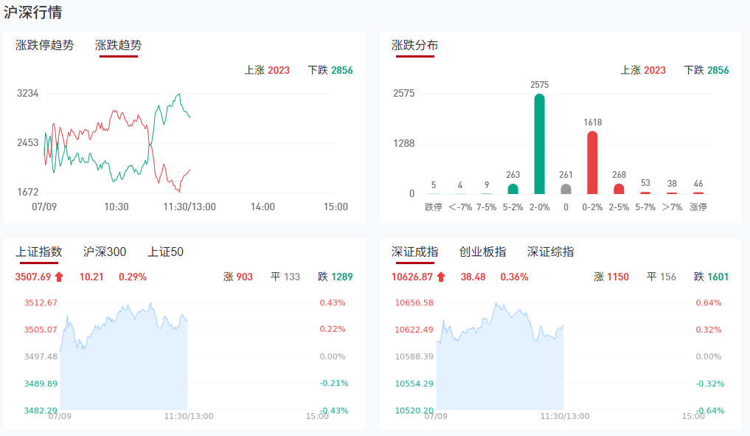Select the 涨跌趋势 tab

pyautogui.click(x=118, y=45)
